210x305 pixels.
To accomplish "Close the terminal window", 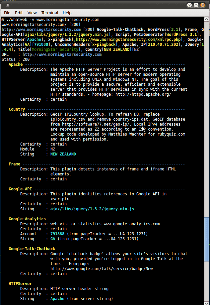I will tap(202, 5).
